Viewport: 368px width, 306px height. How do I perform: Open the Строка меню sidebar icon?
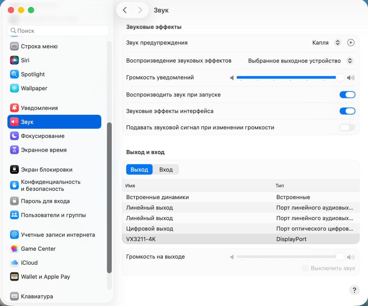pos(14,46)
